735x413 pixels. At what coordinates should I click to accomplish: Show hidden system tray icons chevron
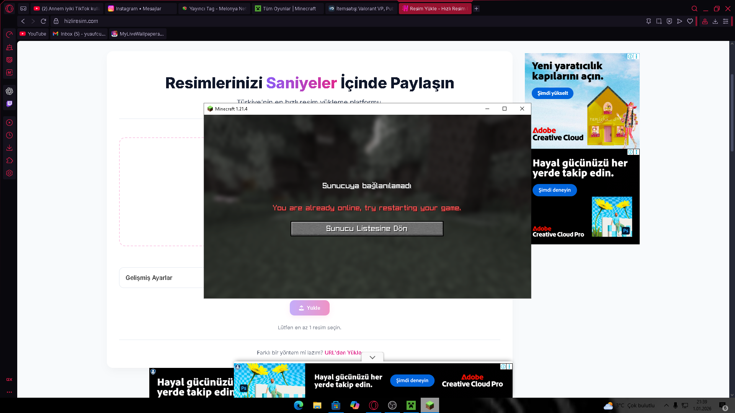point(666,405)
